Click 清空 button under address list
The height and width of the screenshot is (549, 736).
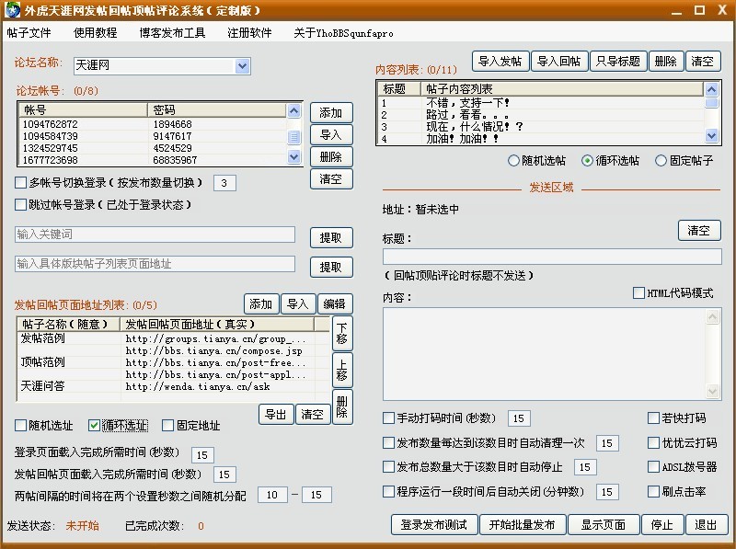(x=313, y=415)
